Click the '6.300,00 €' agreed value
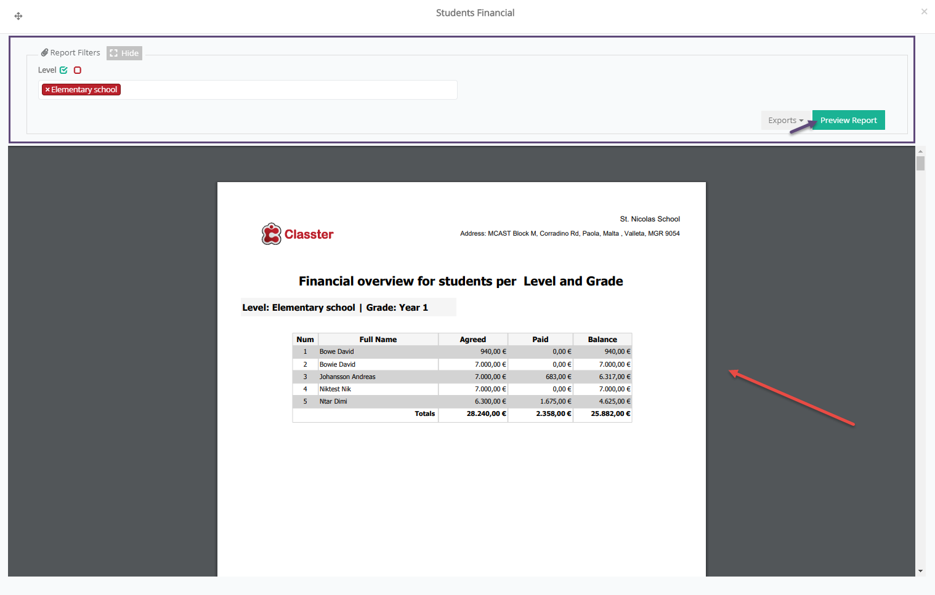Image resolution: width=935 pixels, height=595 pixels. (x=490, y=401)
